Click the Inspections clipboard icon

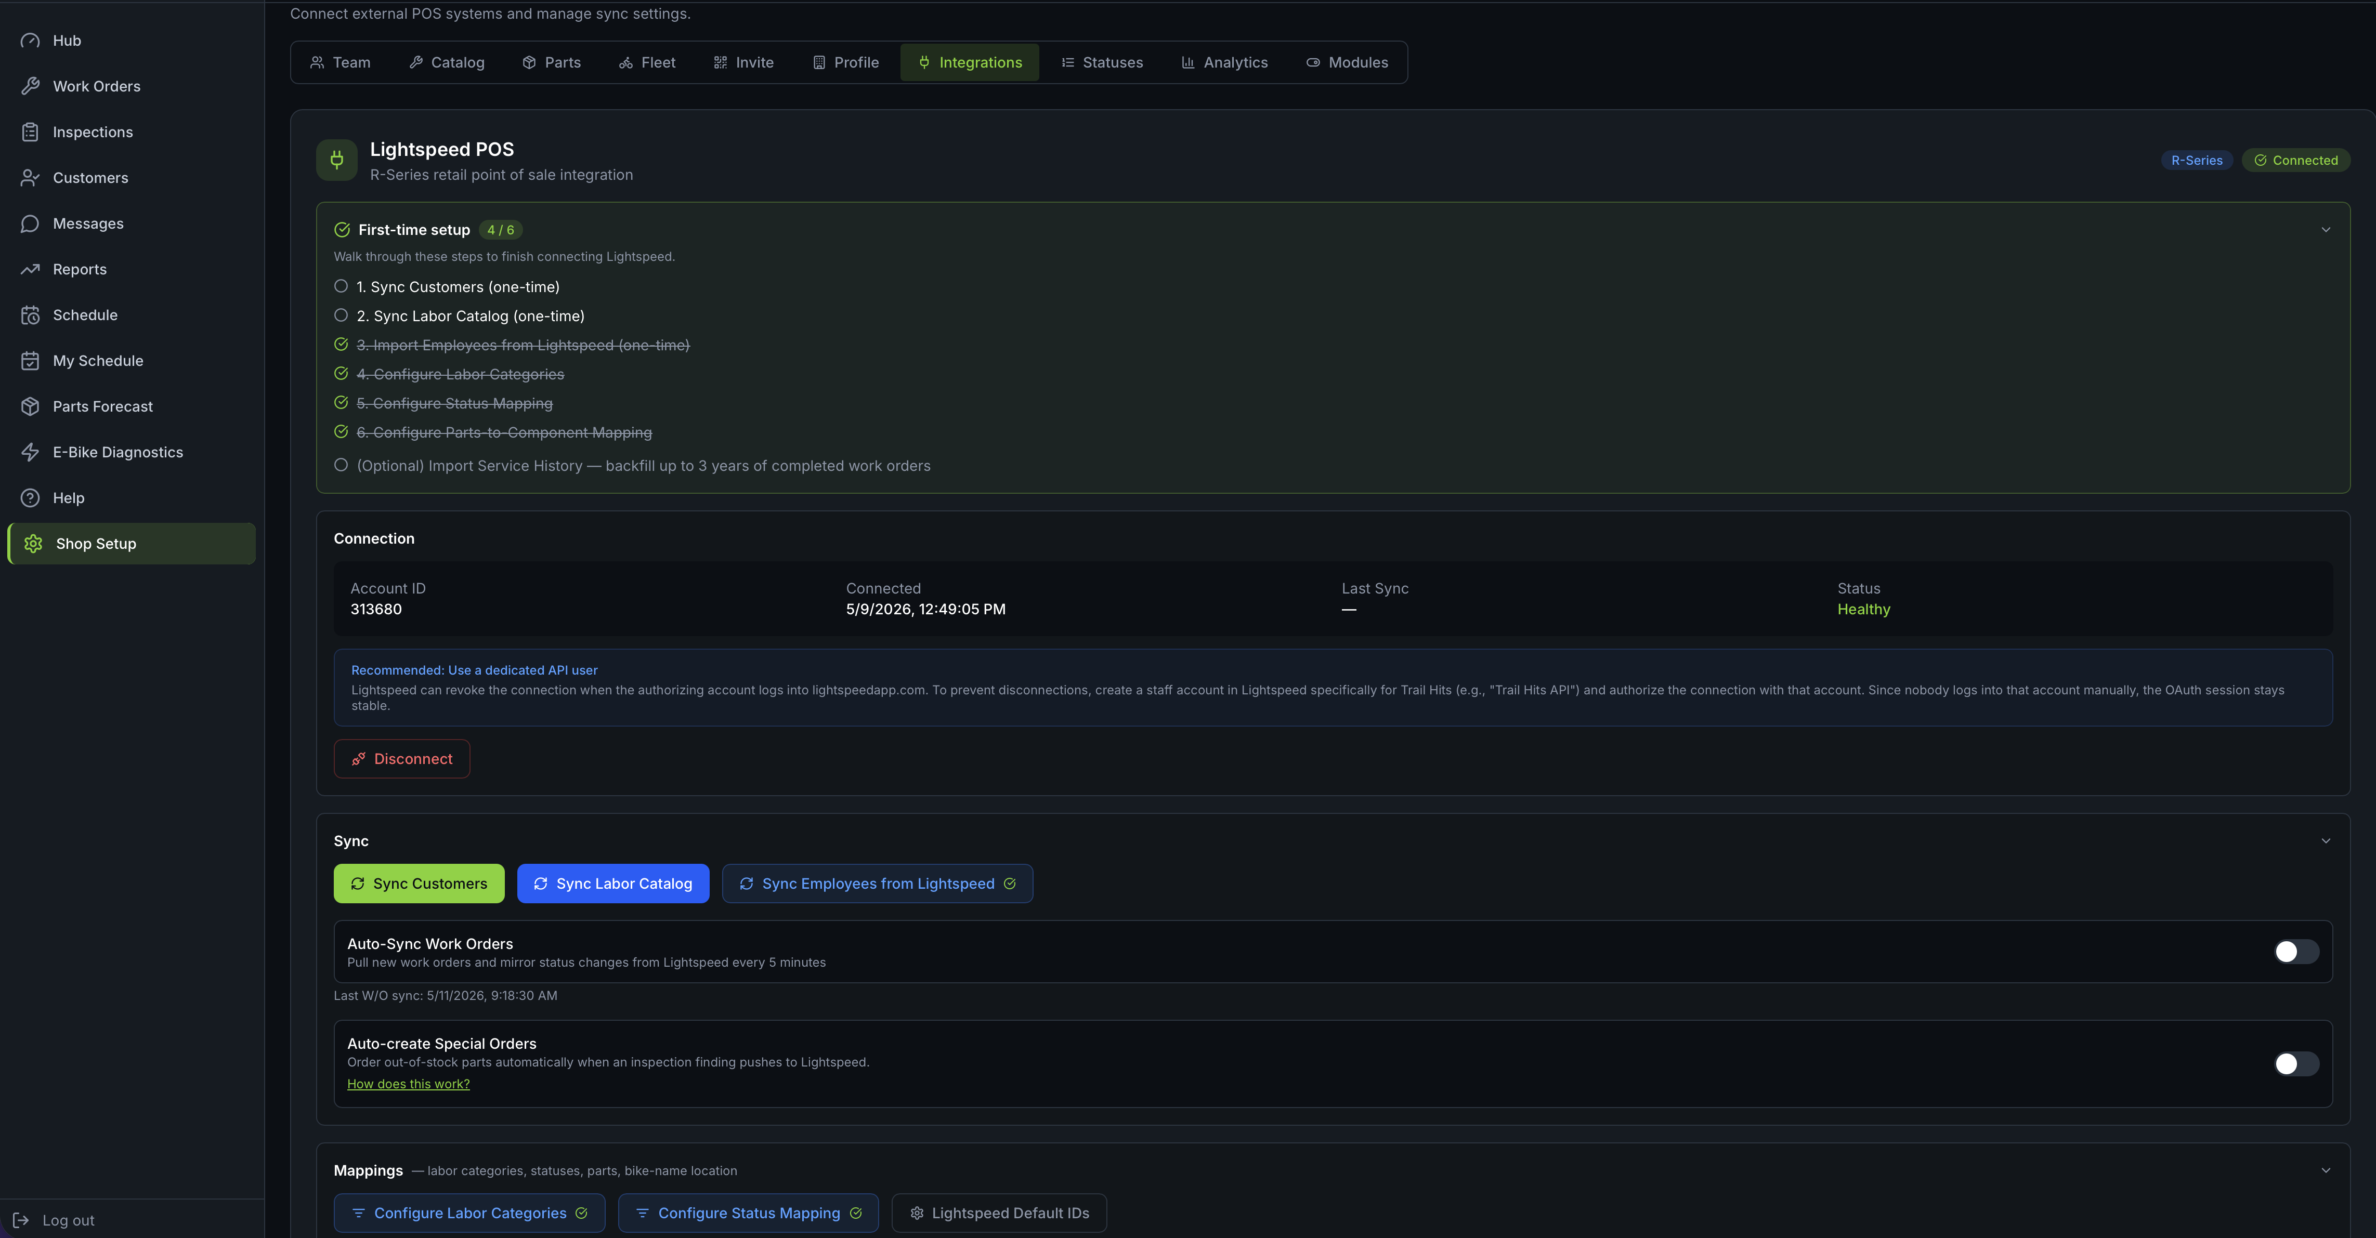coord(31,132)
